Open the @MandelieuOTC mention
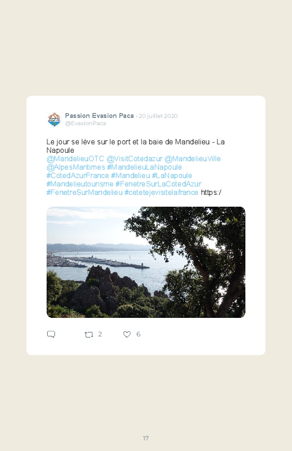Image resolution: width=292 pixels, height=451 pixels. tap(75, 159)
